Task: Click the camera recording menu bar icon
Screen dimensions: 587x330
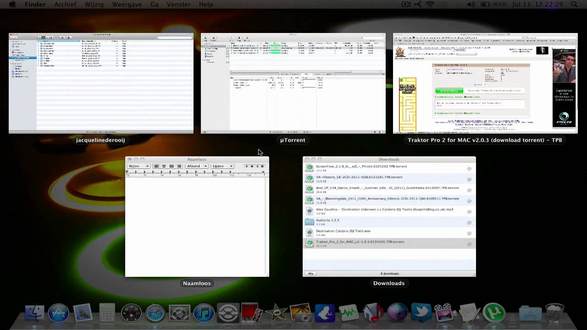Action: point(406,4)
